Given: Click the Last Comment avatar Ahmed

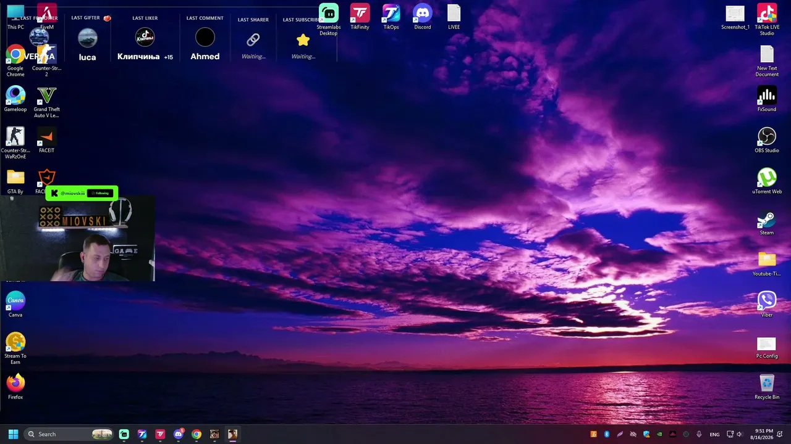Looking at the screenshot, I should (x=205, y=38).
